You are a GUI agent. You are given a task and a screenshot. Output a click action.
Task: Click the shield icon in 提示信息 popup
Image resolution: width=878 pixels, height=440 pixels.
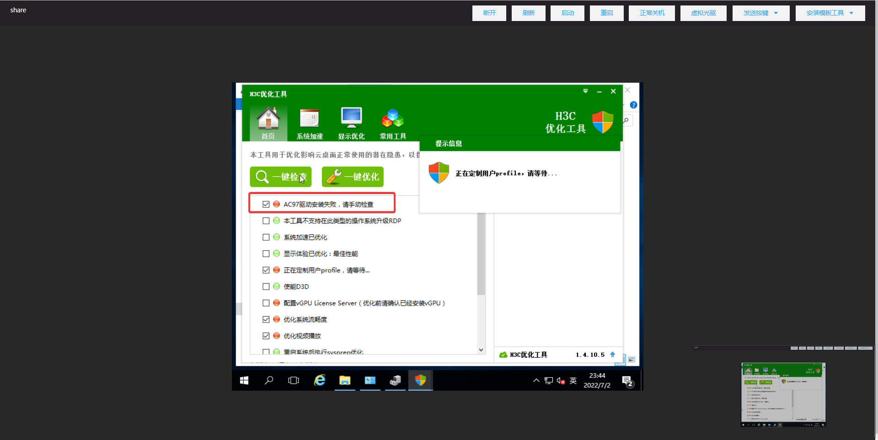439,173
